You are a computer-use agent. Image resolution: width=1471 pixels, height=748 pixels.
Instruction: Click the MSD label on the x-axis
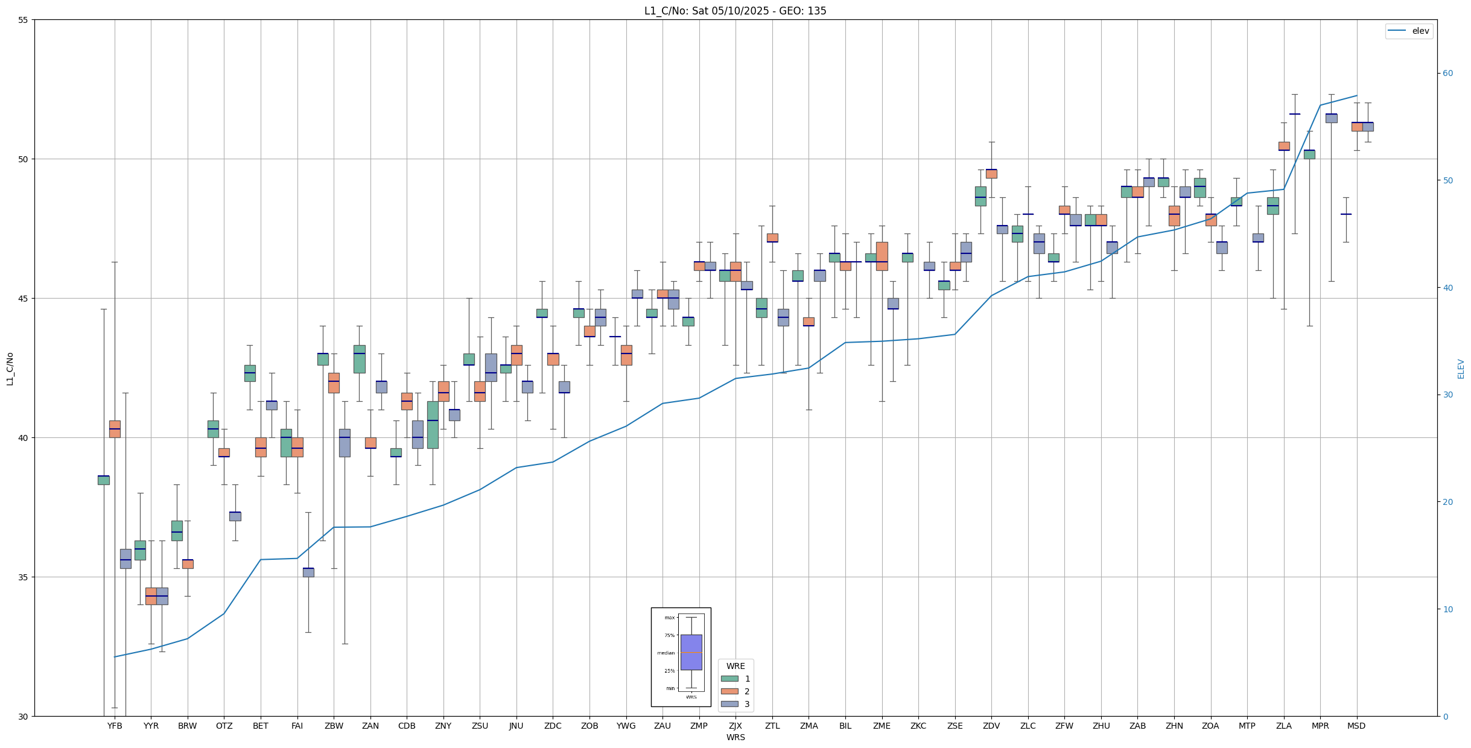point(1356,726)
